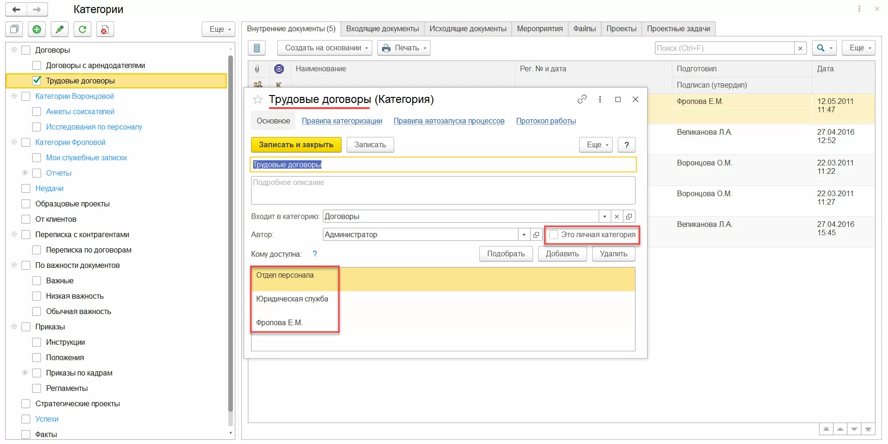This screenshot has width=888, height=444.
Task: Open the Проекты tab
Action: [x=622, y=29]
